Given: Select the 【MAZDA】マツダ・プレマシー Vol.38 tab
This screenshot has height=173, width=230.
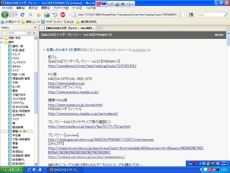Looking at the screenshot, I should point(68,28).
